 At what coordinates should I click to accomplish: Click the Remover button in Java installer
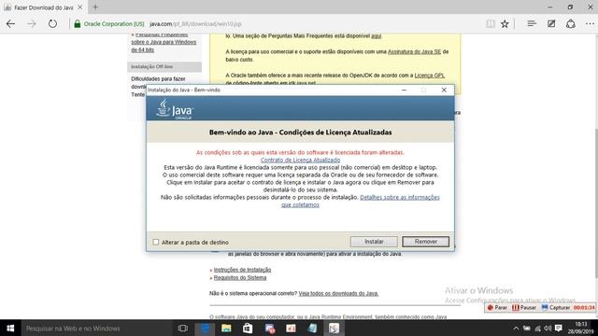click(x=426, y=242)
